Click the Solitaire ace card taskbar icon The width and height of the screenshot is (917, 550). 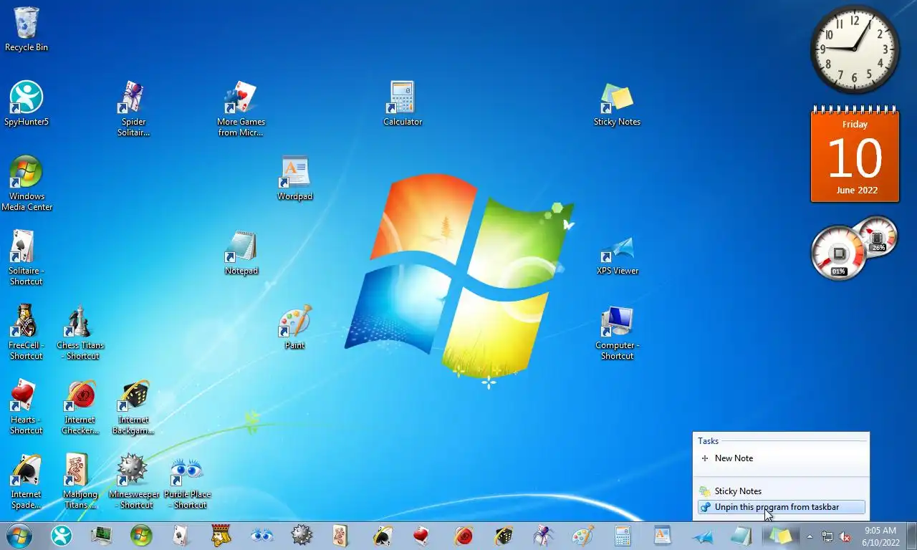coord(181,535)
